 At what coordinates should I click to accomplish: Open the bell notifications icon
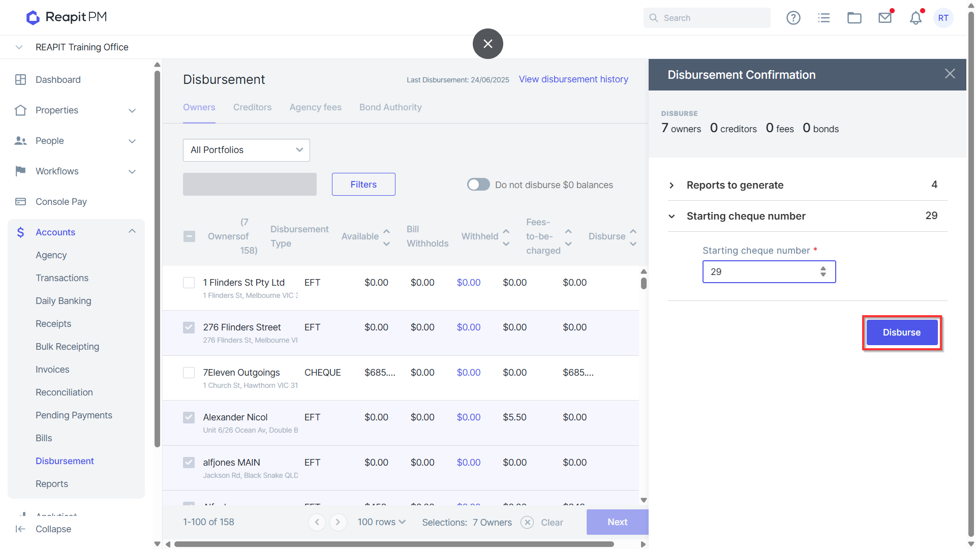point(916,18)
